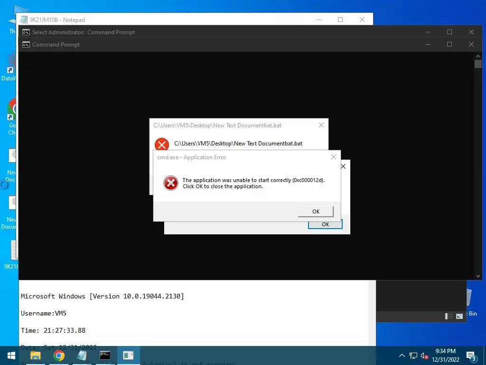This screenshot has height=365, width=486.
Task: Minimize the Select Administrator Command Prompt window
Action: tap(428, 32)
